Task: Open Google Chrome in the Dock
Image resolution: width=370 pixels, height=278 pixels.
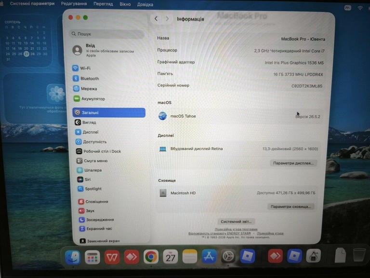Action: point(151,257)
